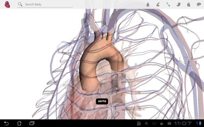Toggle the muscle layer flexed-arm icon
Viewport: 204px width, 127px height.
(x=158, y=4)
